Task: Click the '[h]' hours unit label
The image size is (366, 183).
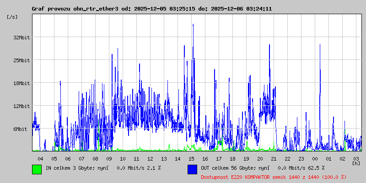Action: [x=356, y=163]
